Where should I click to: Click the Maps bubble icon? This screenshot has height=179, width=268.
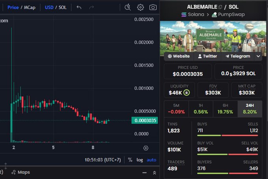coord(13,172)
